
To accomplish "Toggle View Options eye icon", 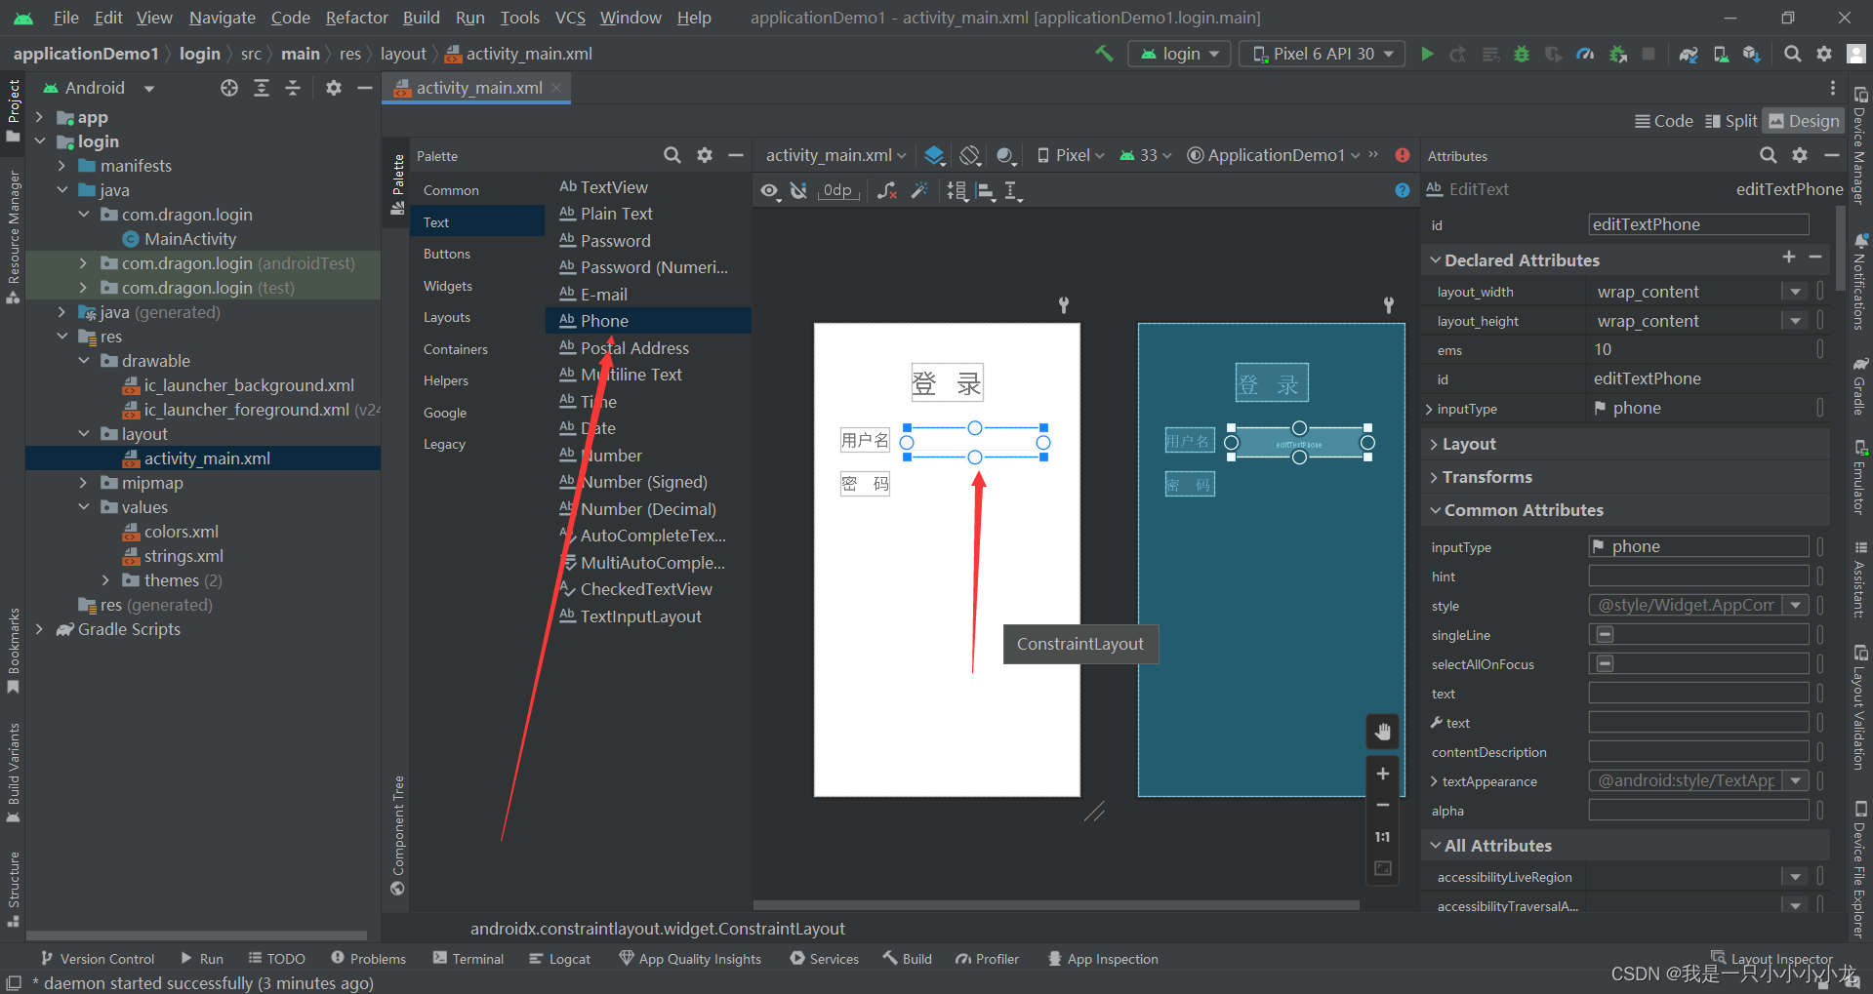I will coord(770,191).
